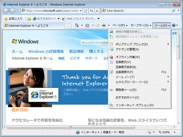Click the Home icon in command bar
183x137 pixels.
pyautogui.click(x=77, y=25)
